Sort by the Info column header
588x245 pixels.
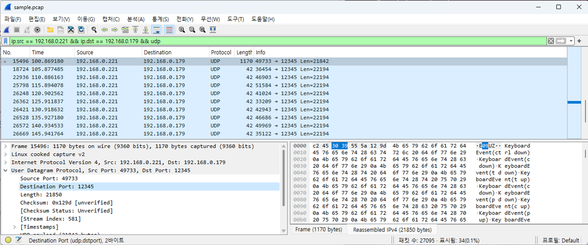click(x=410, y=52)
